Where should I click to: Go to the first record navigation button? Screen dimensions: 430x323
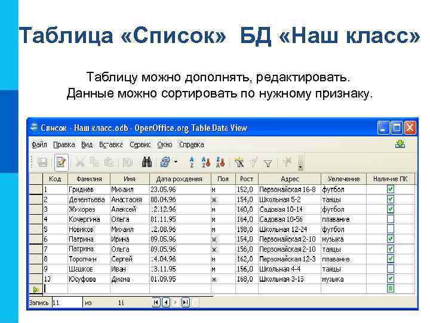[156, 303]
